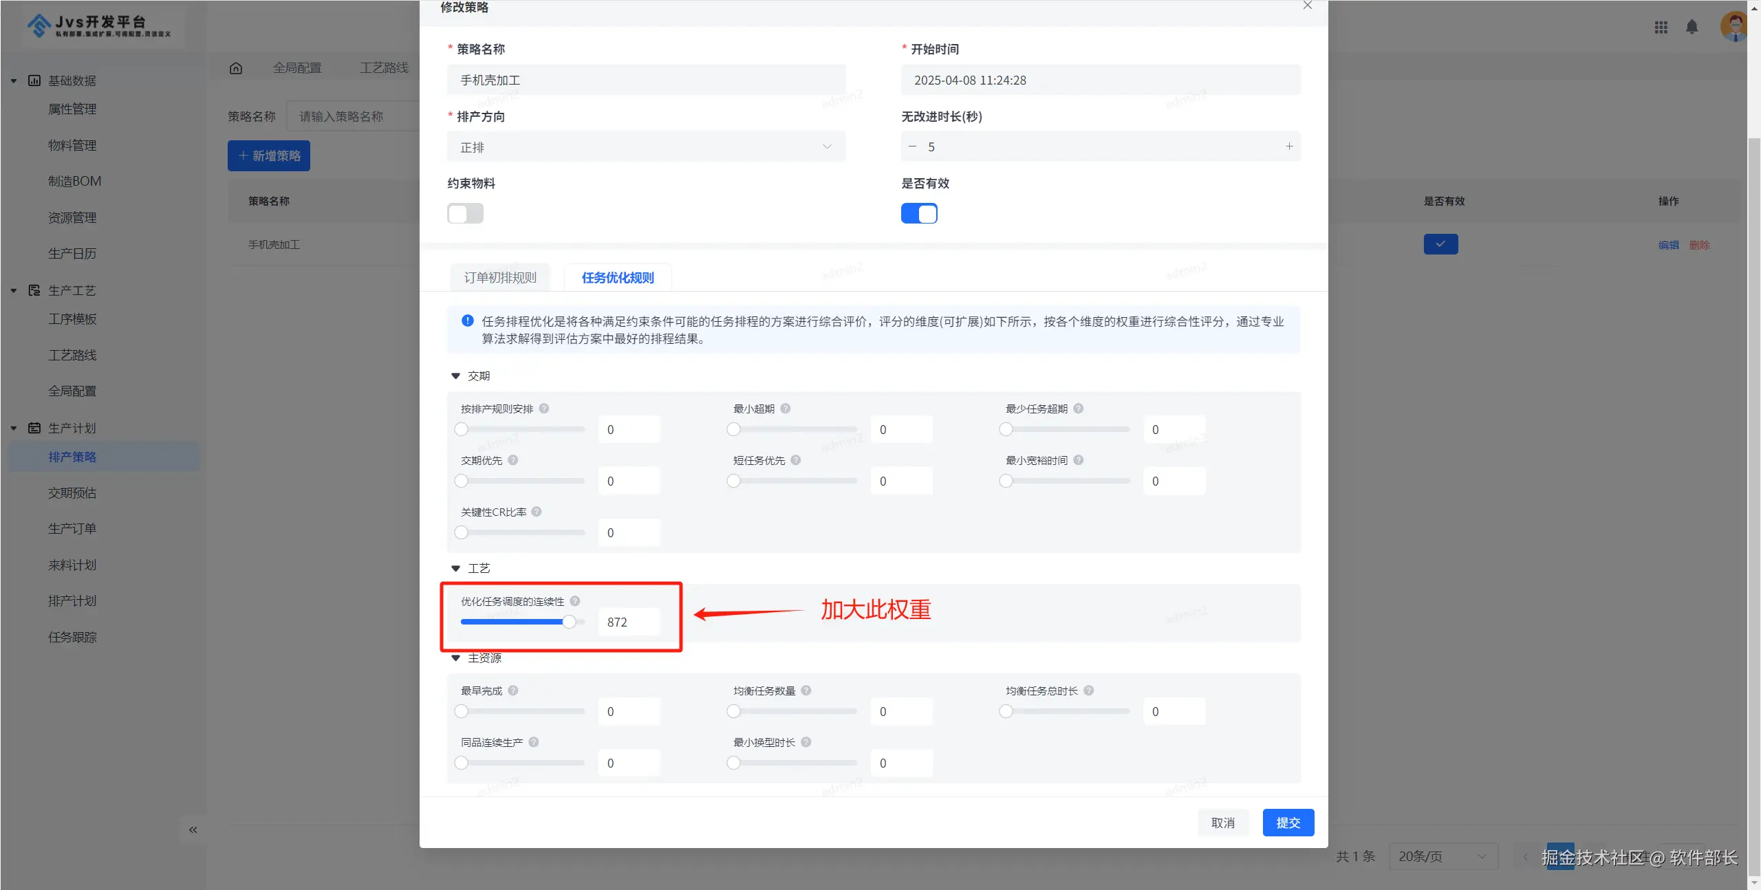Open 交期预估 in sidebar menu
The height and width of the screenshot is (890, 1761).
coord(72,493)
